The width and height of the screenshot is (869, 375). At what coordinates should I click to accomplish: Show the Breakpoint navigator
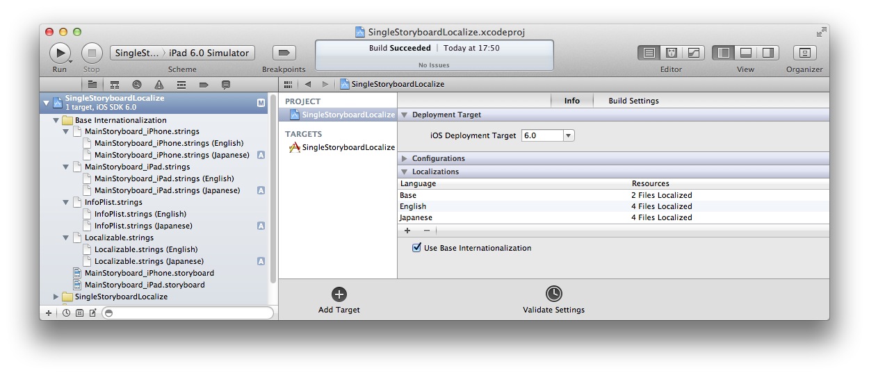(x=204, y=85)
